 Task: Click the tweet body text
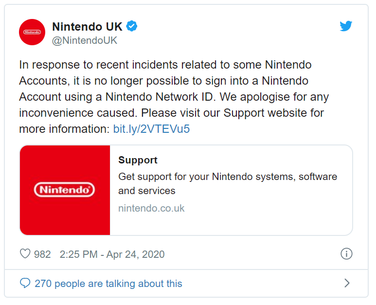[x=174, y=97]
